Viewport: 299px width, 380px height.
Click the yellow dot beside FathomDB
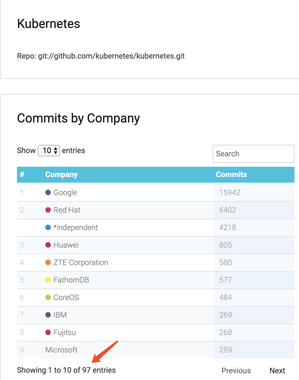[x=48, y=280]
